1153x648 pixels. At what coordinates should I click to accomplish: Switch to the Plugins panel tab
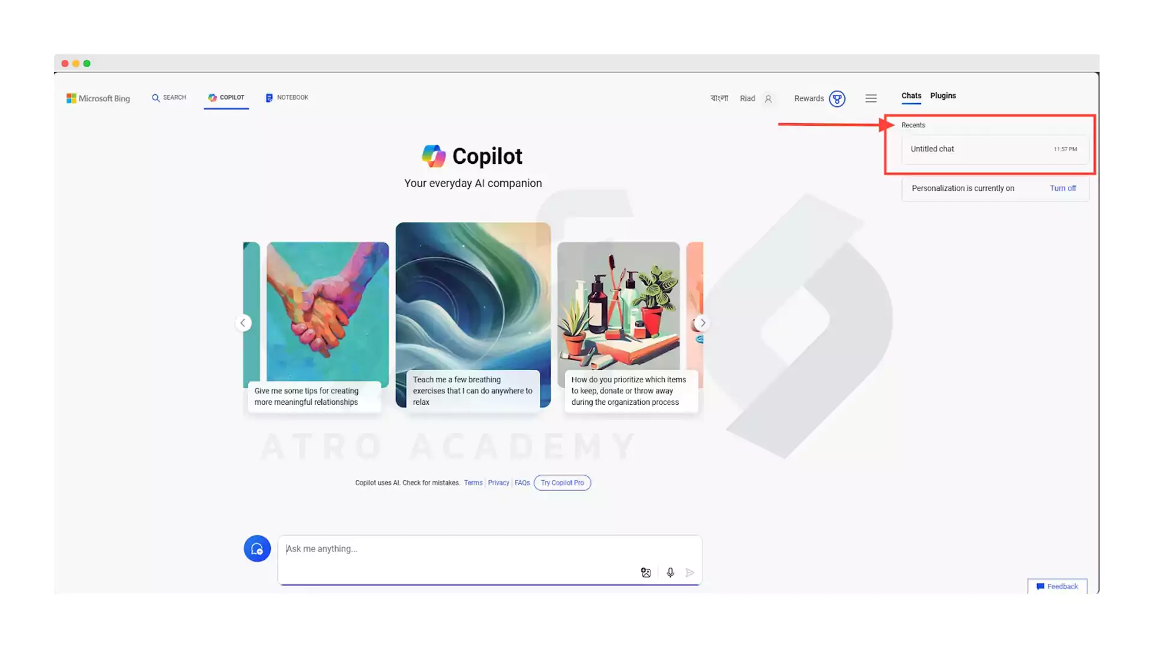coord(943,95)
